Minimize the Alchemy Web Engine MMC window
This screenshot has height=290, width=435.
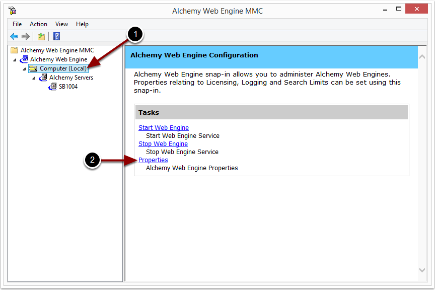click(385, 10)
